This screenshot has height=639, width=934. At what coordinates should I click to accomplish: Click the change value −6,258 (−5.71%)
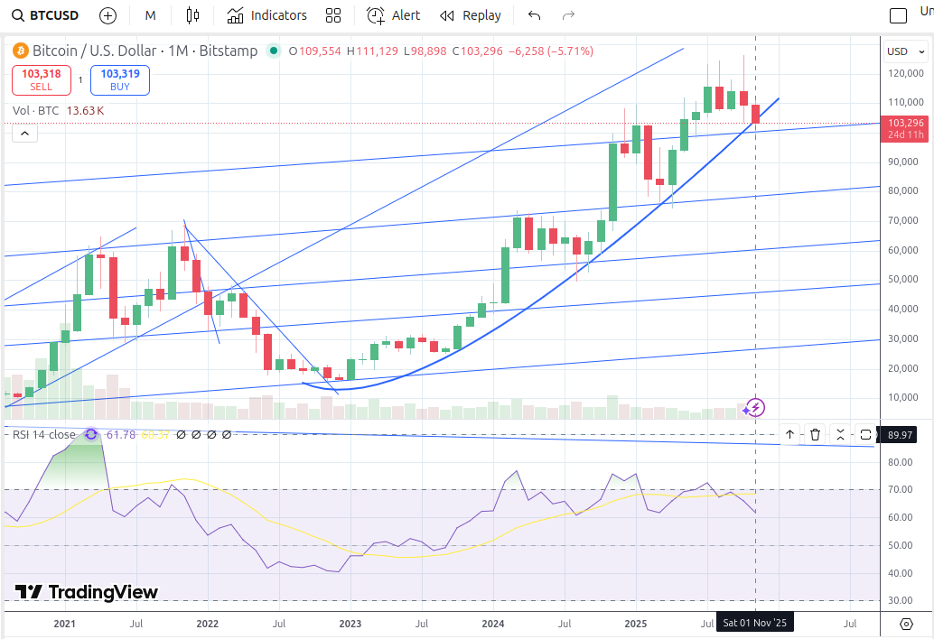(551, 51)
